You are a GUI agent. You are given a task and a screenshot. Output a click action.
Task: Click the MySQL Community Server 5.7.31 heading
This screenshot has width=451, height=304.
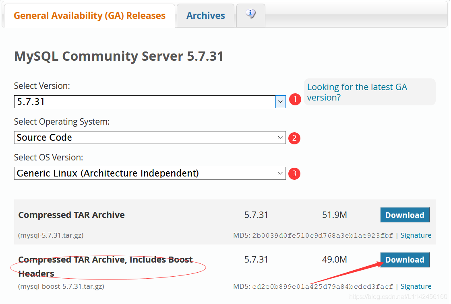119,56
